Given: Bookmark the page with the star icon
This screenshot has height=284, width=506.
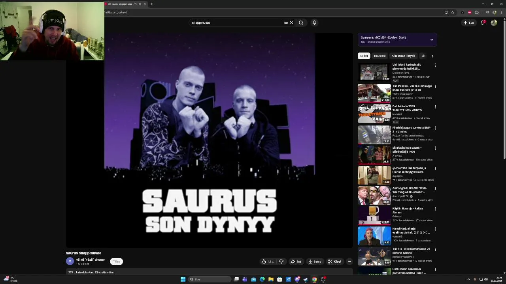Looking at the screenshot, I should 453,12.
